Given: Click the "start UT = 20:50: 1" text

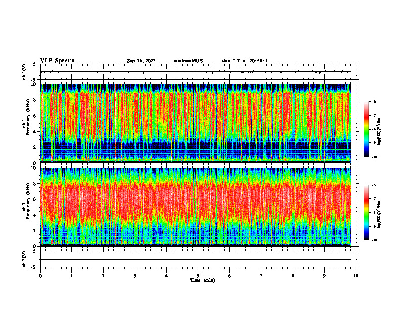Looking at the screenshot, I should 245,61.
